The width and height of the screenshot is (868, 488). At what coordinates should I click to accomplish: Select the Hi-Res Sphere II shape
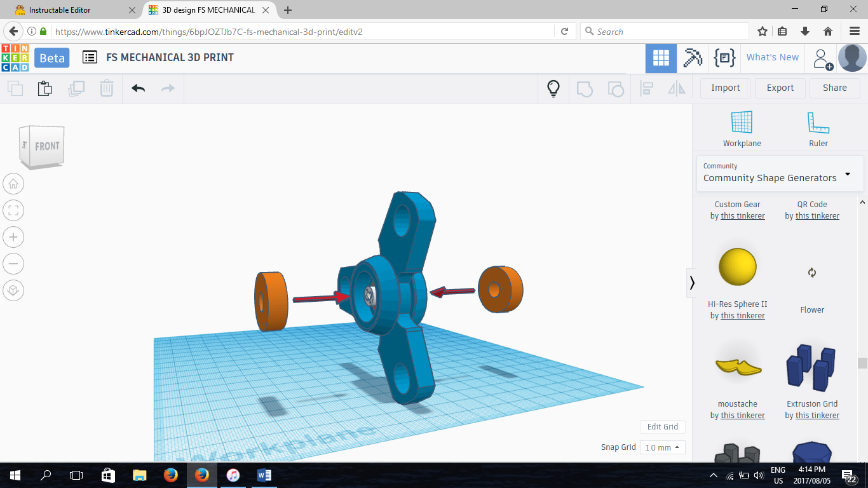pos(738,267)
